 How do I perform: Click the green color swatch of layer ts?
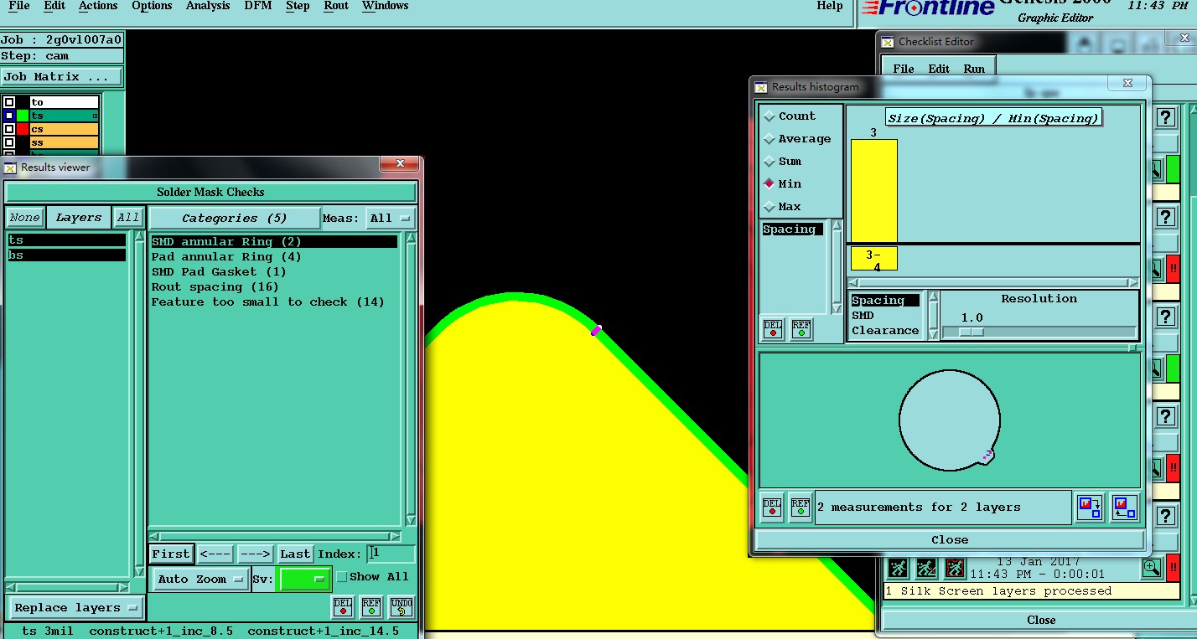(23, 116)
